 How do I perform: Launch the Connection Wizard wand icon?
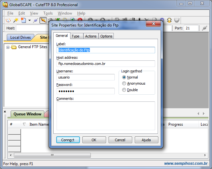tap(16, 20)
